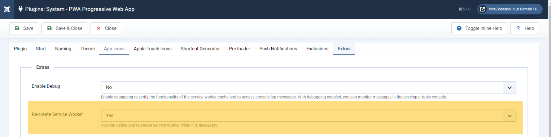
Task: Click the Save & Close disk icon
Action: tap(49, 28)
